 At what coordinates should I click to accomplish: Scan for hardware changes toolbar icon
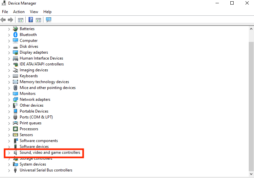tap(49, 20)
